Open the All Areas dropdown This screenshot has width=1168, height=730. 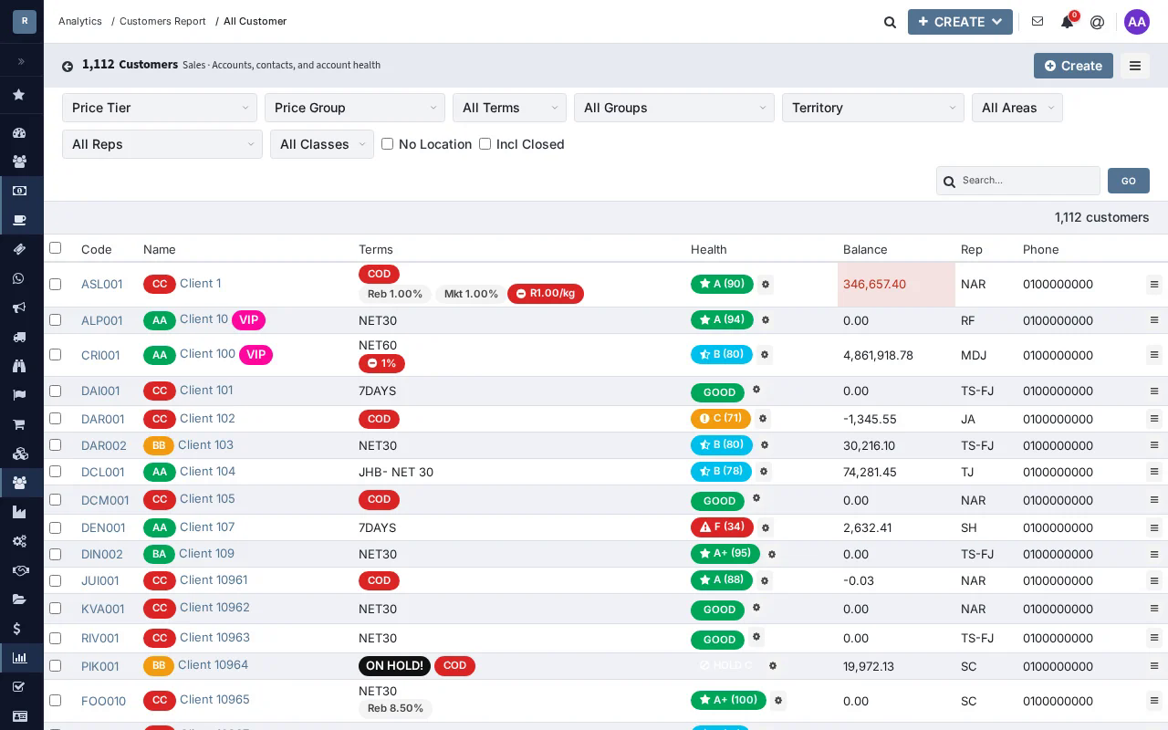click(1017, 108)
